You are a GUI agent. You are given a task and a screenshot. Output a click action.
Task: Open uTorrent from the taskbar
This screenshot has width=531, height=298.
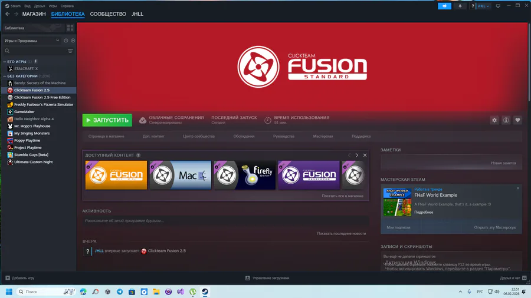point(193,292)
